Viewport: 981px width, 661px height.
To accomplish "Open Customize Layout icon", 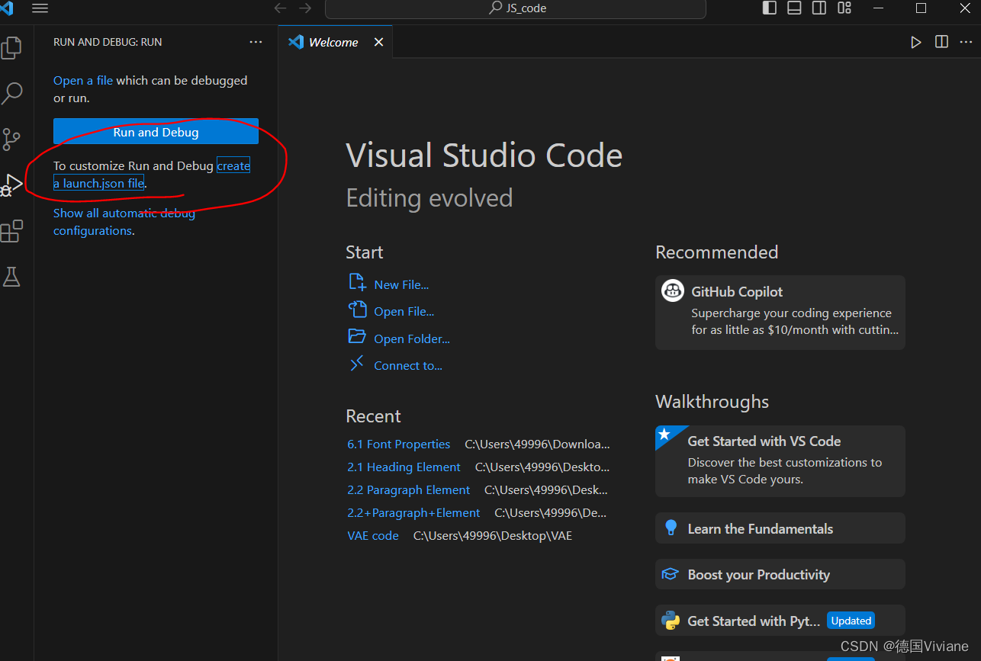I will pos(844,8).
